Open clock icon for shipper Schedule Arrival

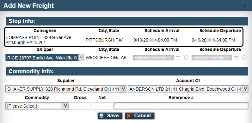coord(186,58)
